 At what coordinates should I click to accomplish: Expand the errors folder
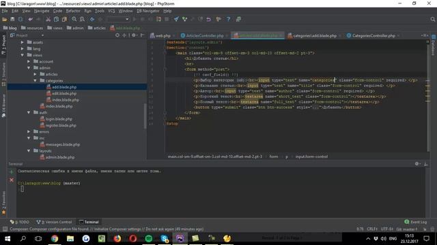click(29, 131)
